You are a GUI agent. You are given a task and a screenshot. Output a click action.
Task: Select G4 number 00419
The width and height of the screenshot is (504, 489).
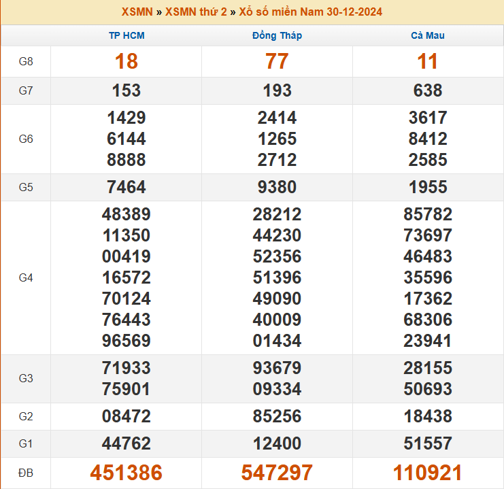coord(127,256)
